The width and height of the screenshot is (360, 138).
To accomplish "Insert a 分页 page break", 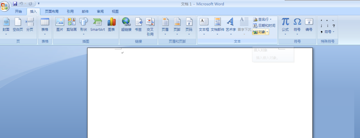I will pos(30,25).
